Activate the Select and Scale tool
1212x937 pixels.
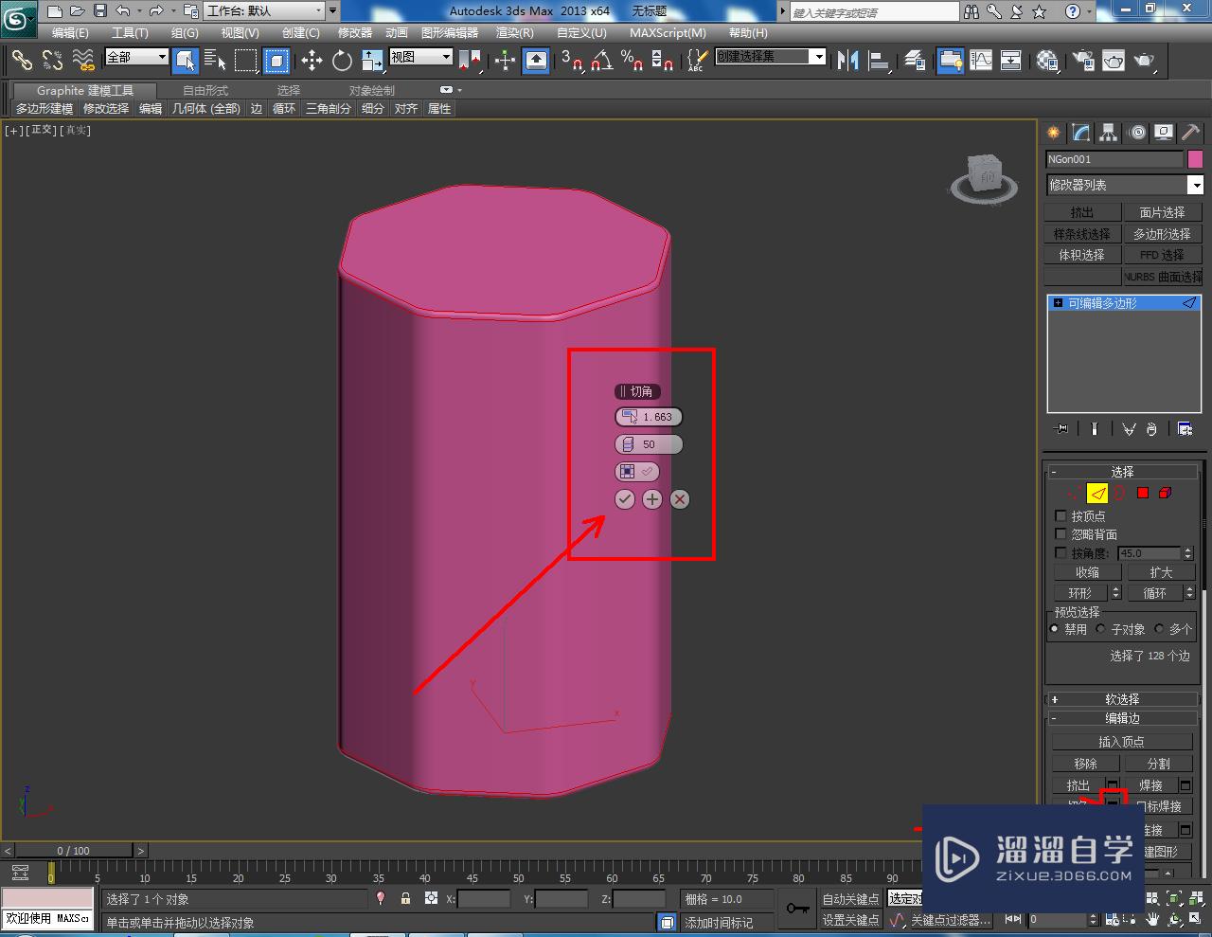click(372, 61)
